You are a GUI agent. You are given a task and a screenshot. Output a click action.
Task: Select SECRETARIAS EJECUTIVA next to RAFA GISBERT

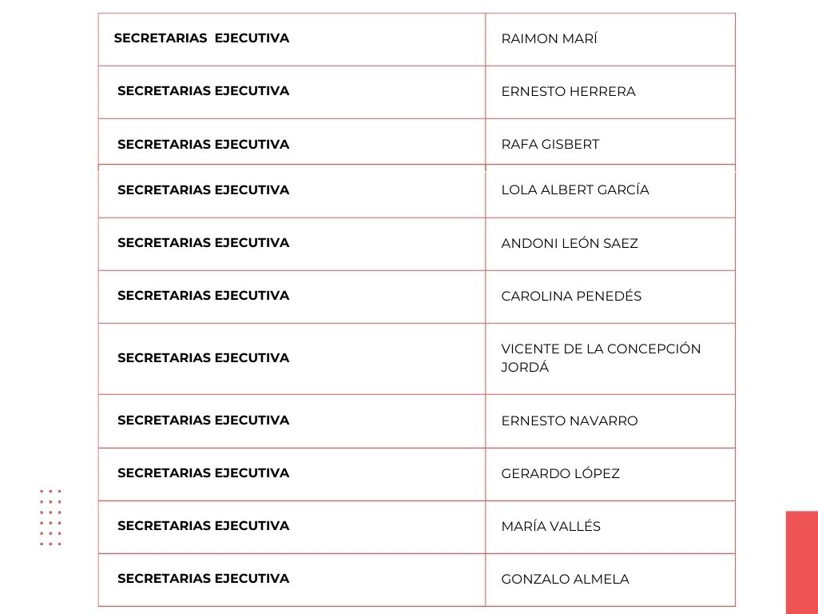(x=203, y=145)
